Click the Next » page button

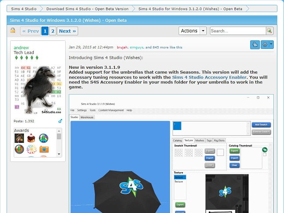tap(67, 31)
